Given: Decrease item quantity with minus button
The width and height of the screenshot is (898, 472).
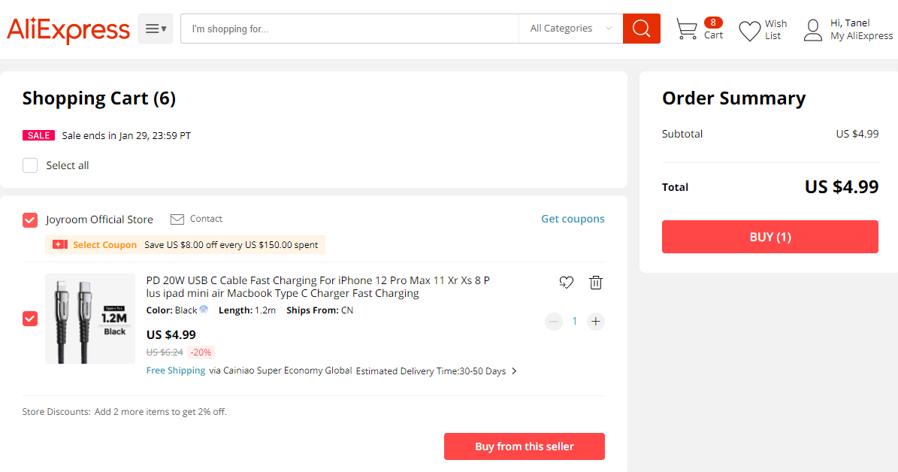Looking at the screenshot, I should tap(554, 322).
